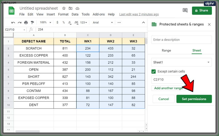Switch to the Sheet tab

point(197,51)
